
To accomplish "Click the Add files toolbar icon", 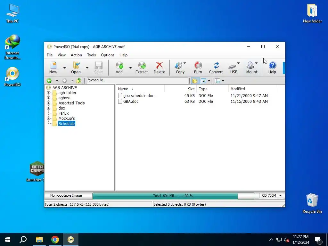I will click(119, 68).
